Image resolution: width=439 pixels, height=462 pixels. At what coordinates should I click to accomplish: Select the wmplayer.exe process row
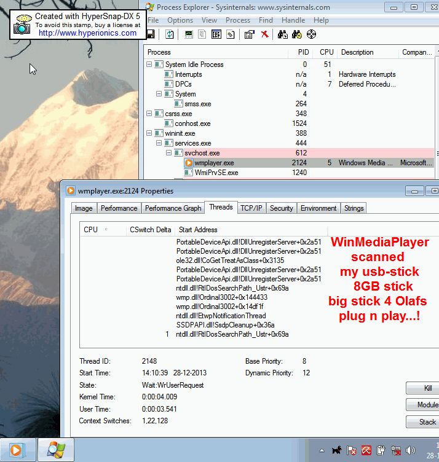(x=290, y=163)
